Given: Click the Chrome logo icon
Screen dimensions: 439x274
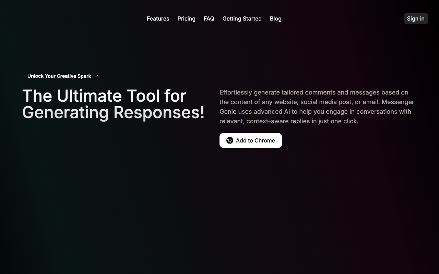Looking at the screenshot, I should coord(230,140).
